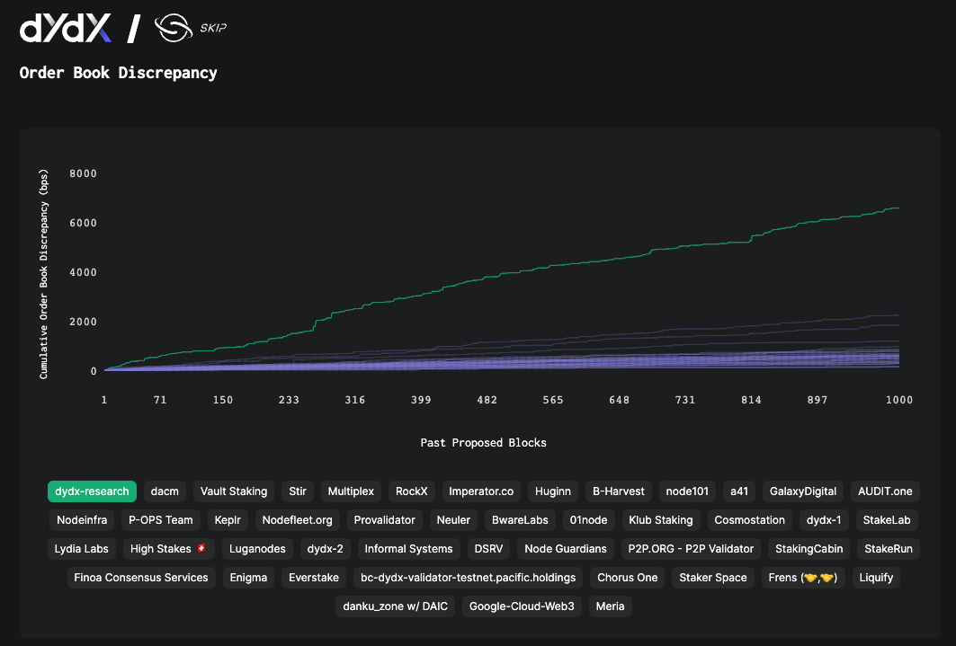
Task: Select the Keplr validator
Action: [228, 520]
